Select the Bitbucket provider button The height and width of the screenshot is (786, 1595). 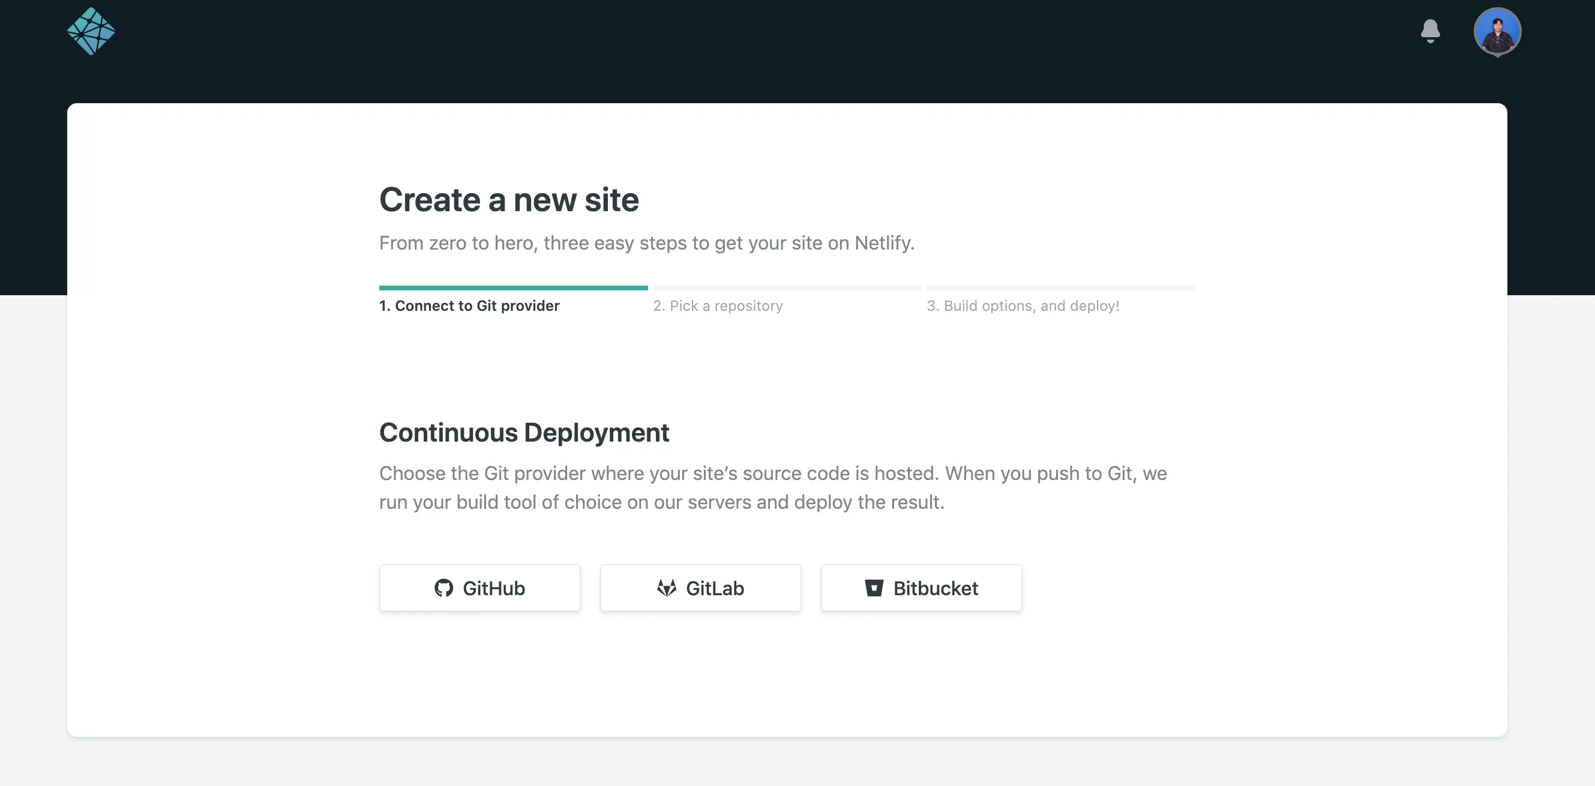[x=935, y=588]
